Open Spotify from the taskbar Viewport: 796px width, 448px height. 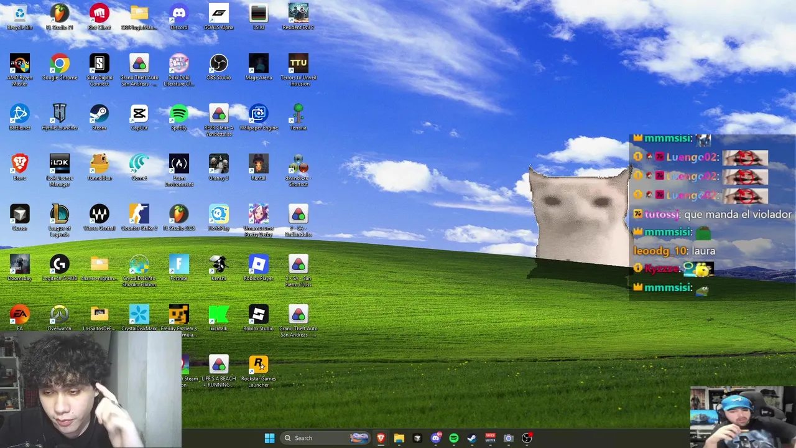coord(454,438)
